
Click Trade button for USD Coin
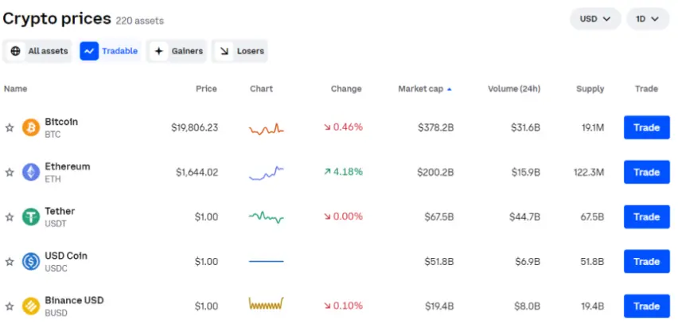pos(646,262)
